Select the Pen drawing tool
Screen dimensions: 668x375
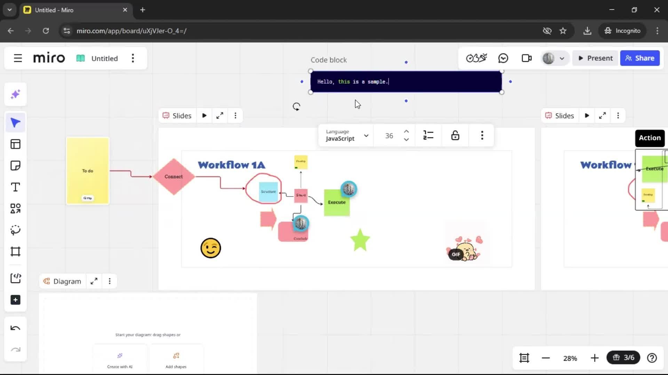pyautogui.click(x=15, y=230)
